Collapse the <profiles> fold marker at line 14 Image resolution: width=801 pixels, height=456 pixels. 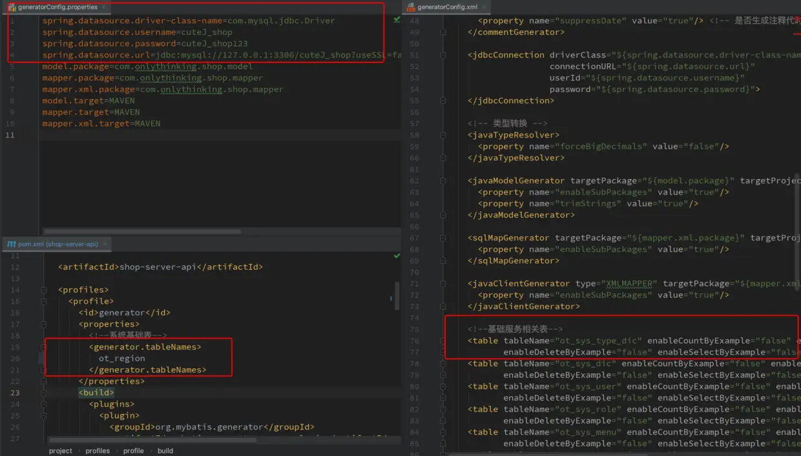pos(43,290)
